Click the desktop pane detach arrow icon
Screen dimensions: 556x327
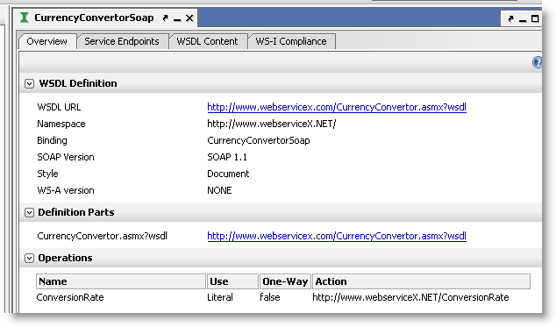point(510,18)
